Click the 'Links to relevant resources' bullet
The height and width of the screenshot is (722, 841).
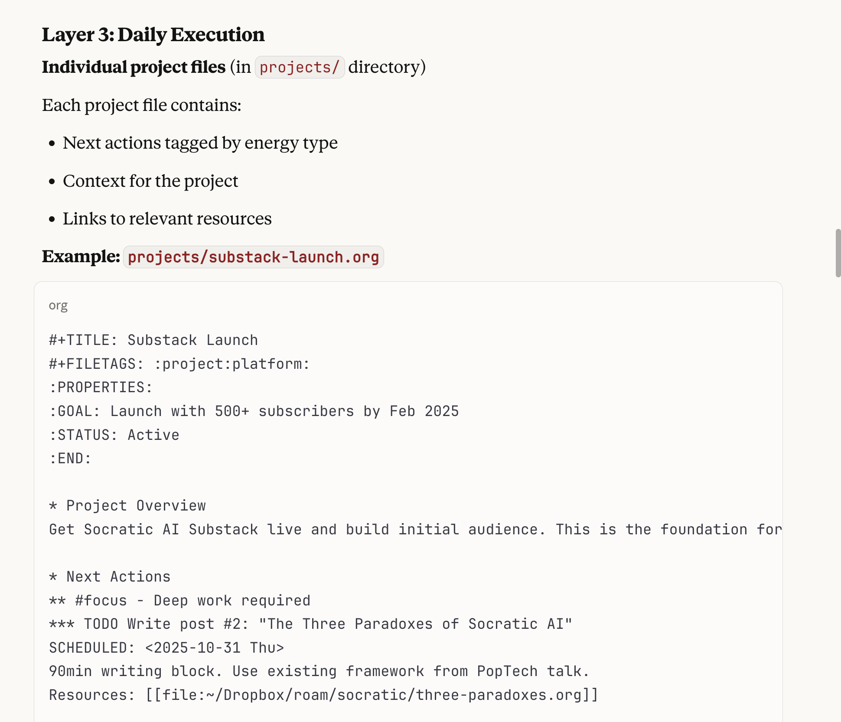(x=167, y=219)
